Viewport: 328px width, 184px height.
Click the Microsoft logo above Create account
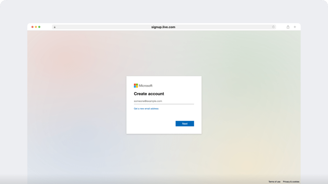point(143,85)
